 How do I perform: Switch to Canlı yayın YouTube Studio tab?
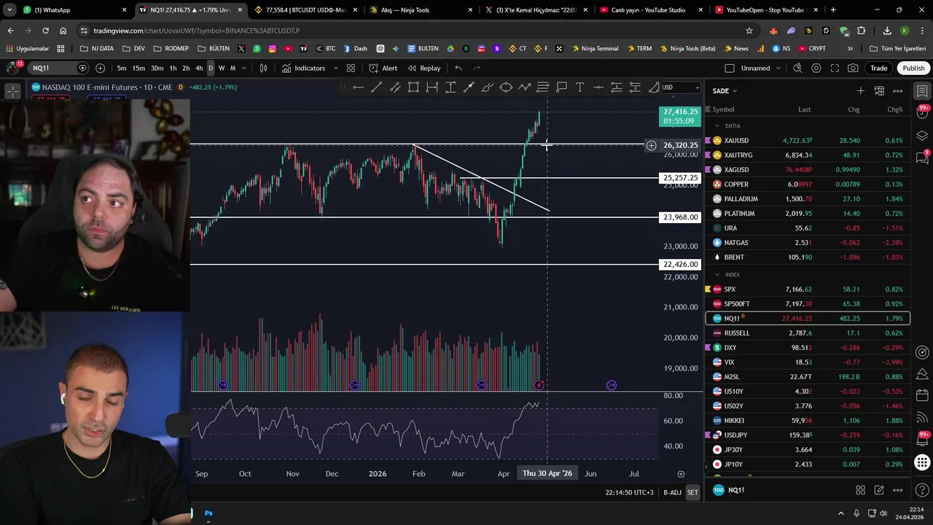pos(652,10)
